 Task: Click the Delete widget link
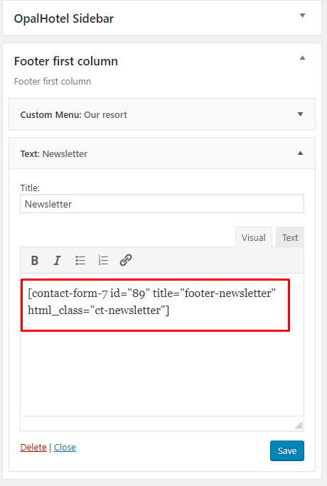[33, 447]
